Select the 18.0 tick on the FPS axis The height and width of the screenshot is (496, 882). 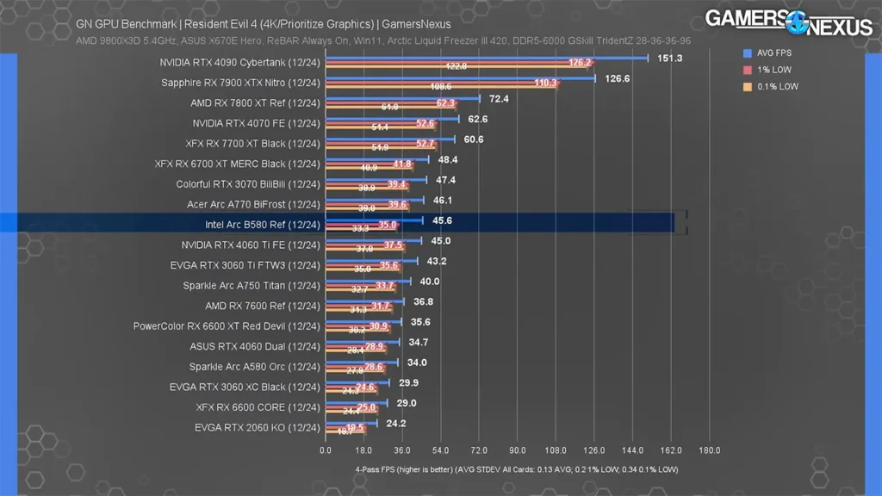tap(364, 450)
